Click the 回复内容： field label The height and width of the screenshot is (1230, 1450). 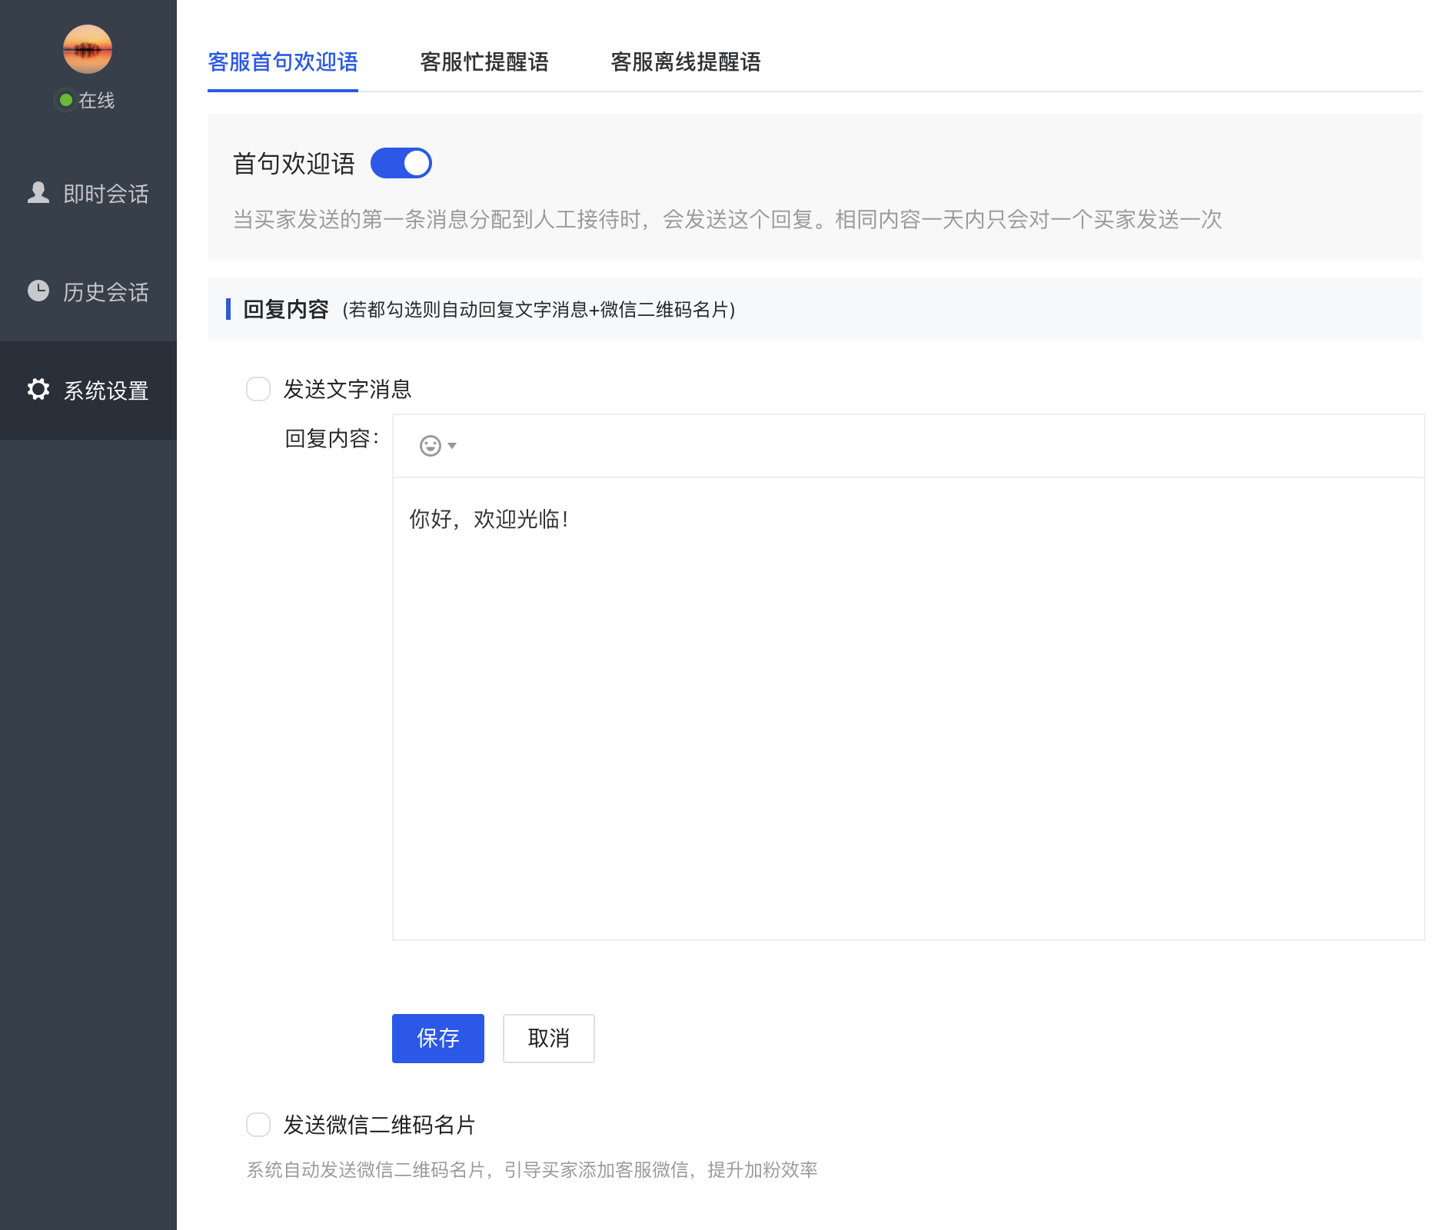coord(332,438)
